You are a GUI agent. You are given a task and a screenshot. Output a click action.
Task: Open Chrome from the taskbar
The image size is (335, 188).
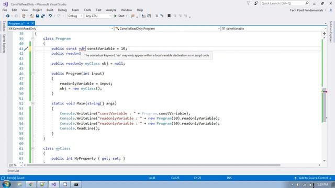(31, 184)
